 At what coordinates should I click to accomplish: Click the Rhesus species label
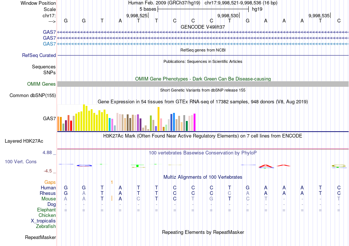click(48, 193)
